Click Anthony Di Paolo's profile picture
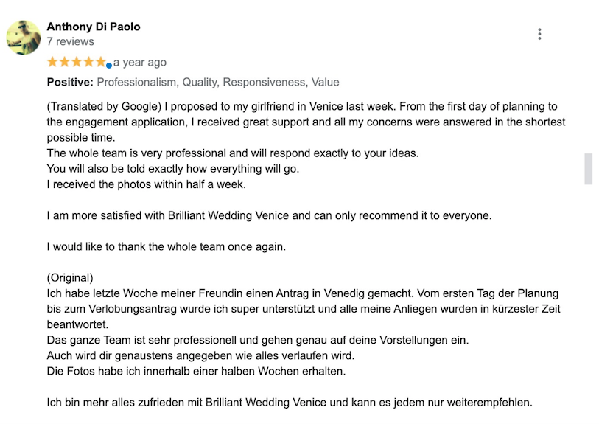 pos(24,38)
